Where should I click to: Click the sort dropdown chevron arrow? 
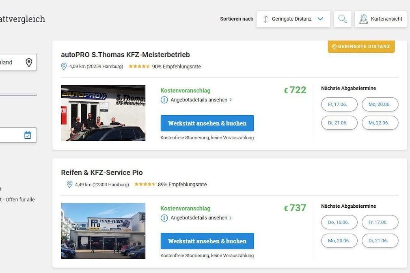[x=320, y=19]
